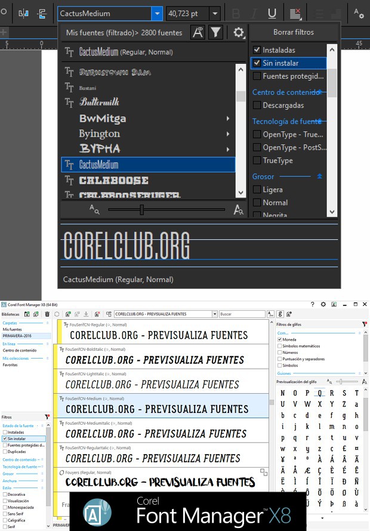This screenshot has width=370, height=531.
Task: Open the CactusMedium font name dropdown arrow
Action: [157, 14]
